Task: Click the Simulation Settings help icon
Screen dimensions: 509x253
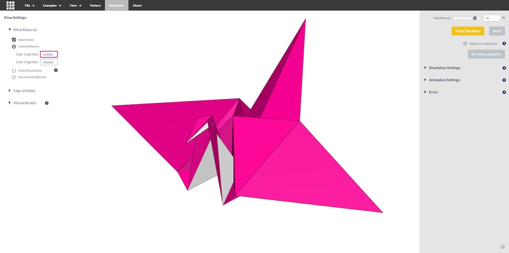Action: point(504,68)
